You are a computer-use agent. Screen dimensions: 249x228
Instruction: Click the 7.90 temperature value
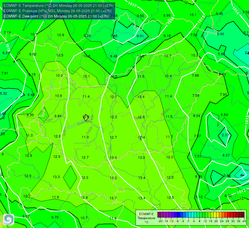[223, 94]
